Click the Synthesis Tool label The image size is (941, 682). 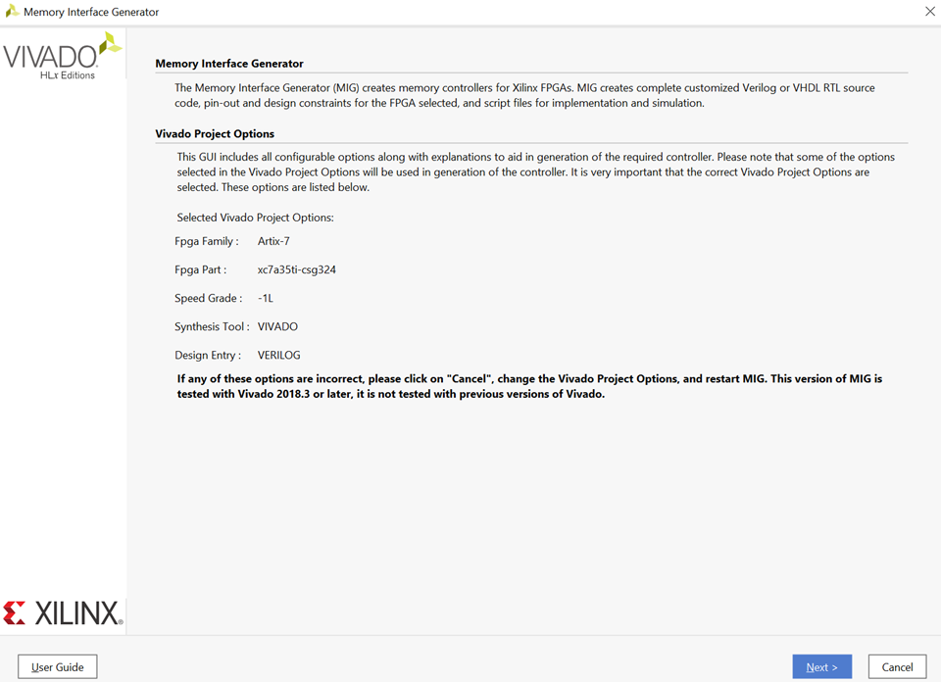[x=212, y=326]
